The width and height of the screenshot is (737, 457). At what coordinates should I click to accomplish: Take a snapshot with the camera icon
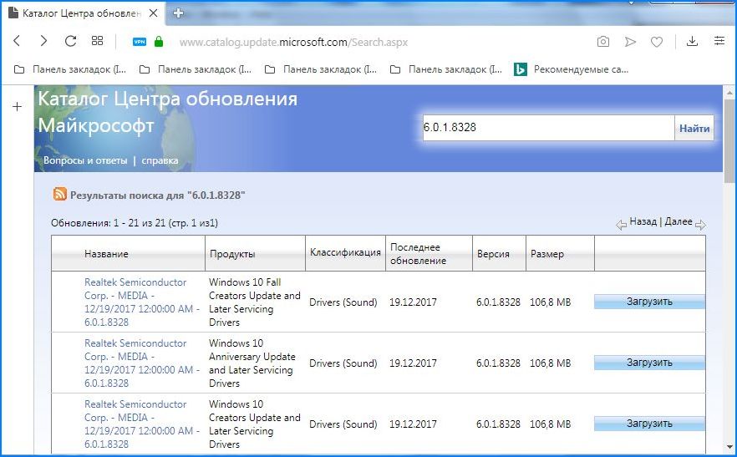(603, 42)
